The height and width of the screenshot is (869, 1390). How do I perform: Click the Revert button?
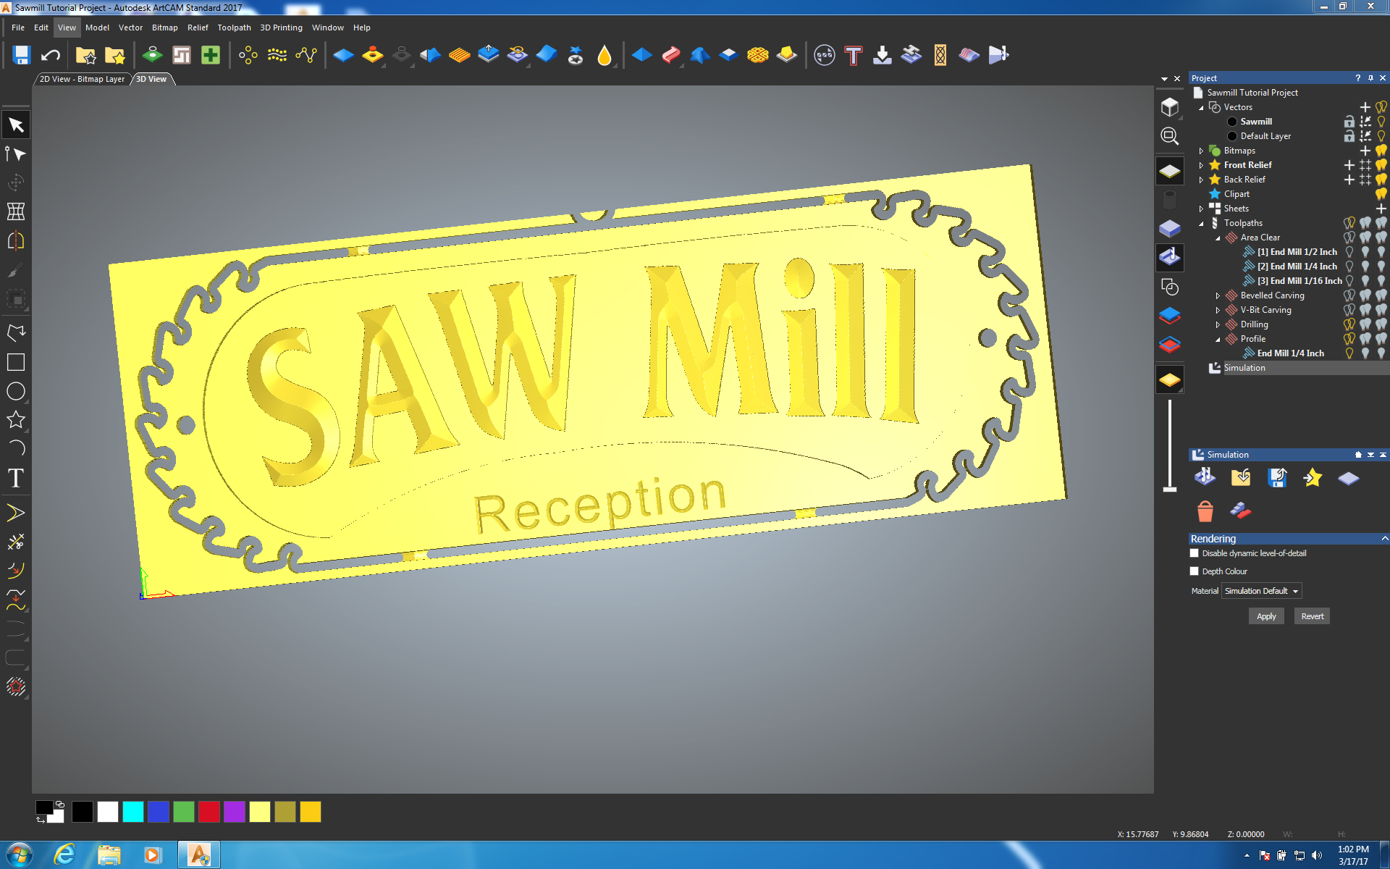pyautogui.click(x=1312, y=616)
